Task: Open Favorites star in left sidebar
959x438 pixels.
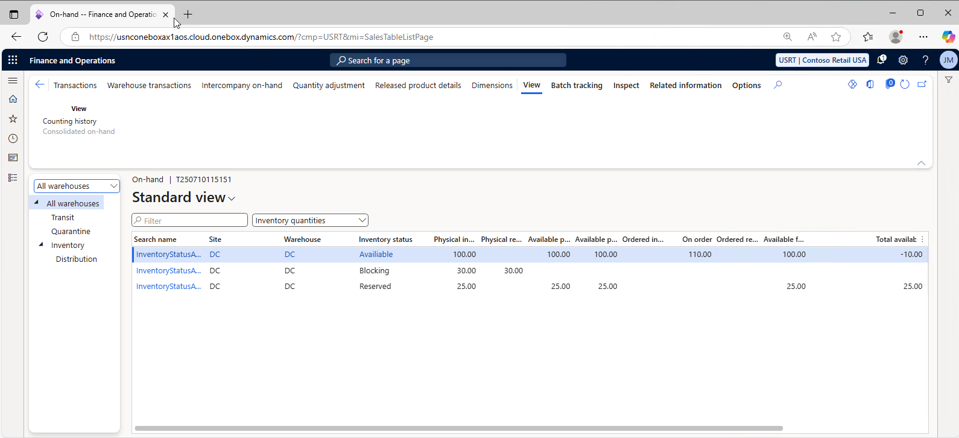Action: click(x=13, y=119)
